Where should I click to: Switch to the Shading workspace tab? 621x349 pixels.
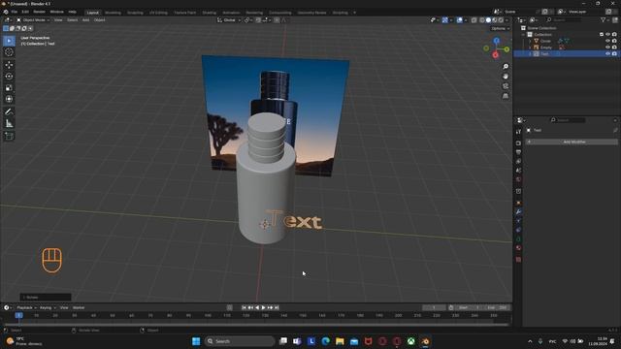coord(210,13)
